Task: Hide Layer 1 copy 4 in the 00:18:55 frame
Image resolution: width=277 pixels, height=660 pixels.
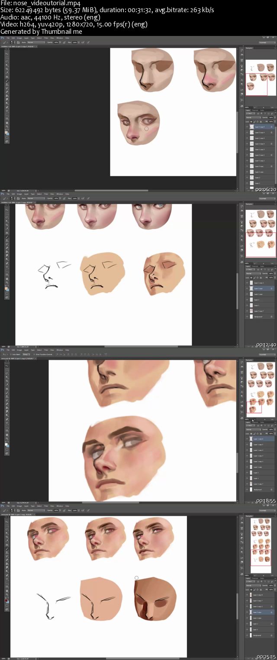Action: click(x=247, y=450)
